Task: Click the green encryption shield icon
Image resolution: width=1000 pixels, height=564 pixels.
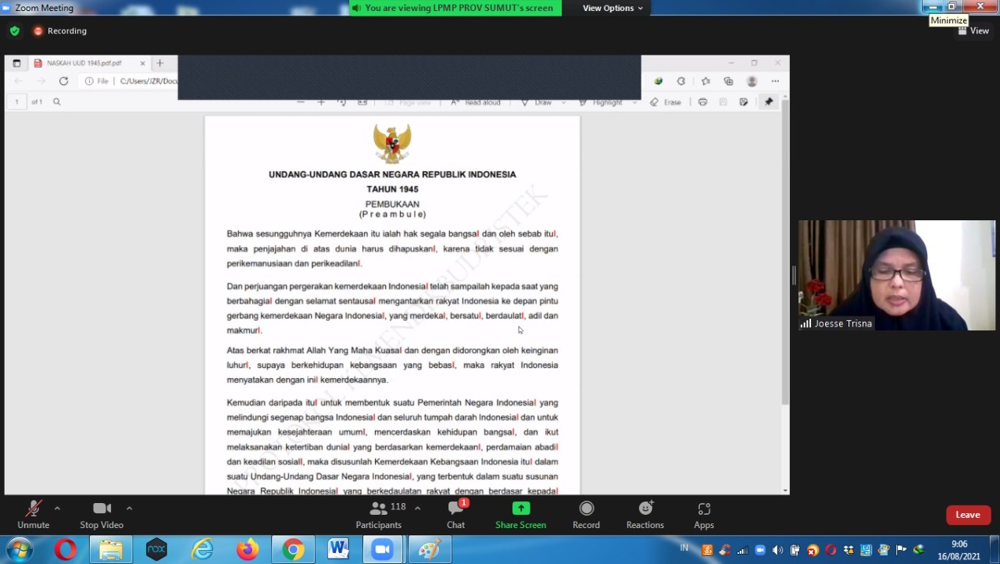Action: (15, 31)
